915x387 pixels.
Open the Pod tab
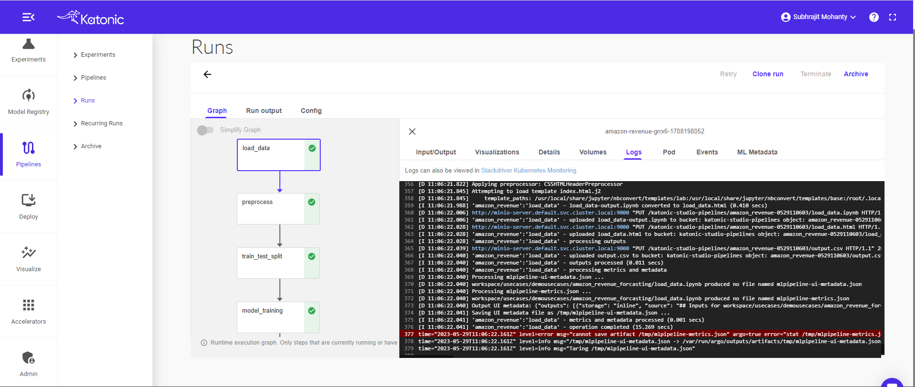(x=669, y=152)
